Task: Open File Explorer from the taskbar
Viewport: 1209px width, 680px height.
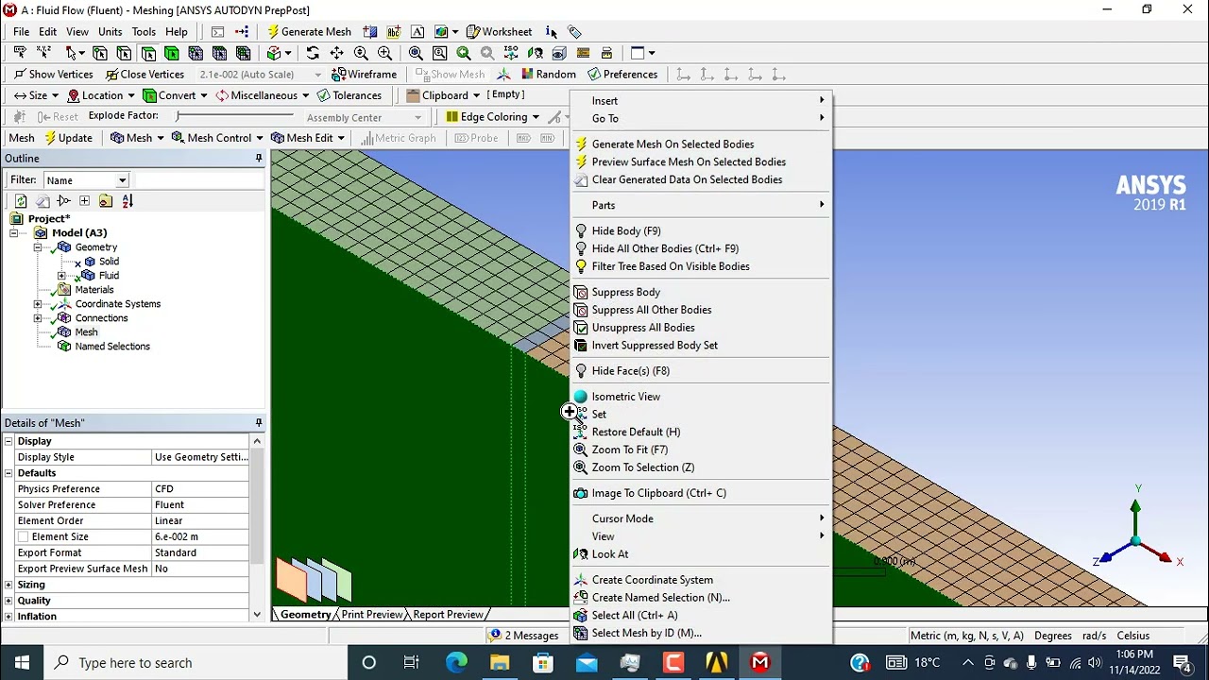Action: coord(500,663)
